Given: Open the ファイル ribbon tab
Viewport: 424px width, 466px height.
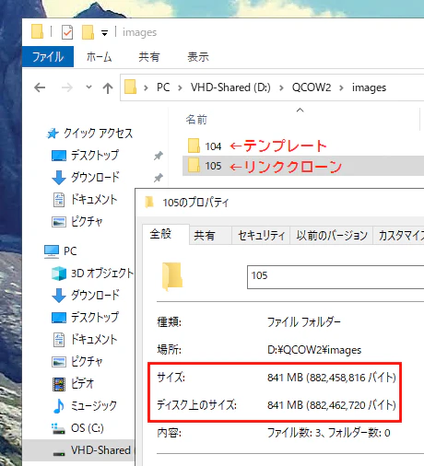Looking at the screenshot, I should (48, 57).
